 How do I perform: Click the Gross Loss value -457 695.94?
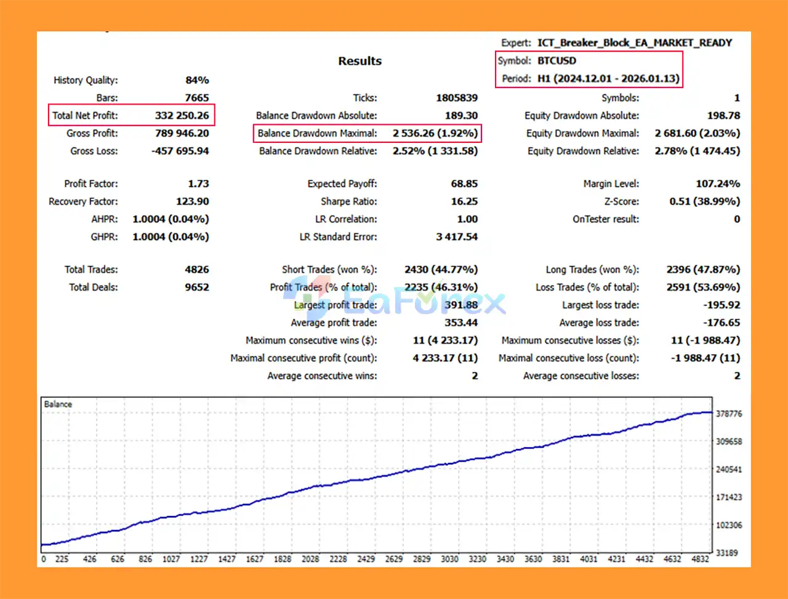coord(180,151)
